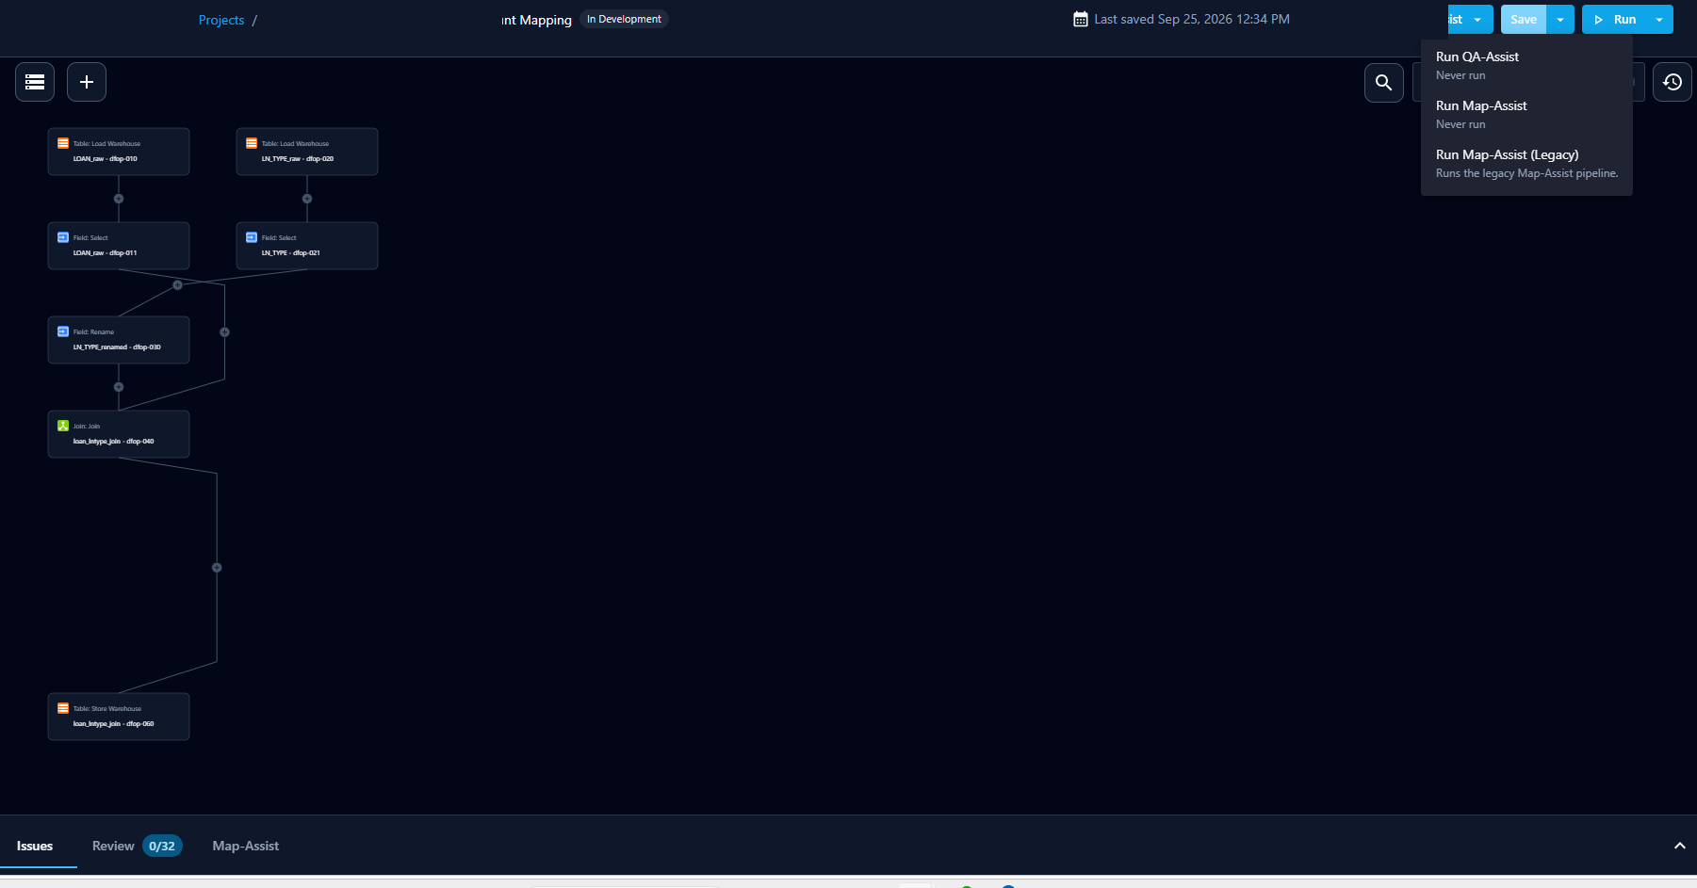Viewport: 1697px width, 888px height.
Task: Click the Field Rename icon on dfop-030
Action: pyautogui.click(x=63, y=331)
